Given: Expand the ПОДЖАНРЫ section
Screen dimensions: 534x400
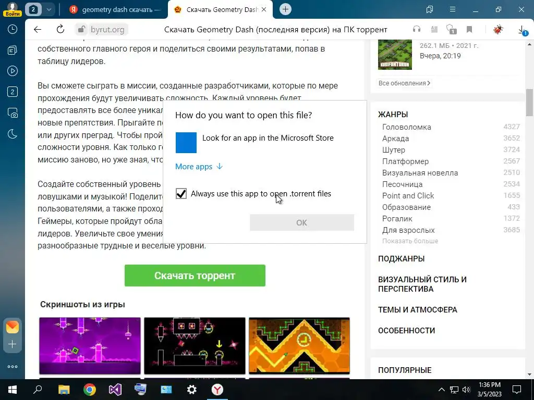Looking at the screenshot, I should [x=401, y=259].
